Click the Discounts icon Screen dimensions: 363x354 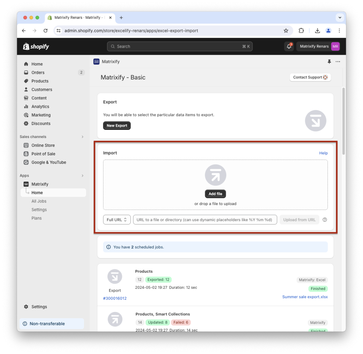(x=25, y=123)
